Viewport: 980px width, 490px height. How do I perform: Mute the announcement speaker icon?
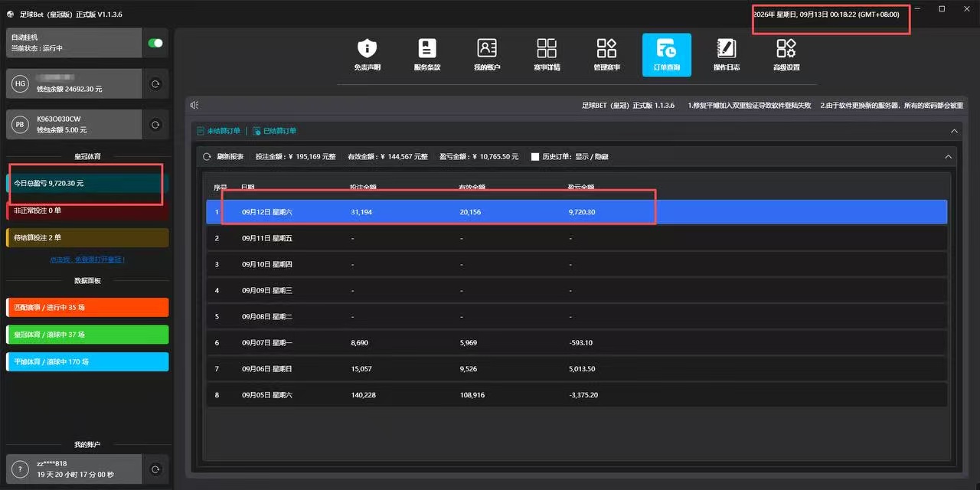(x=194, y=106)
